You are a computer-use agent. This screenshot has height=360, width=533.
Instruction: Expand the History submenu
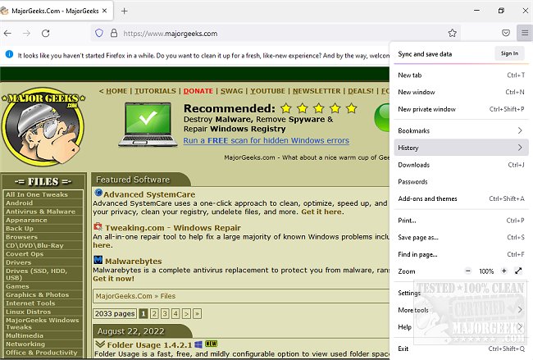click(461, 148)
